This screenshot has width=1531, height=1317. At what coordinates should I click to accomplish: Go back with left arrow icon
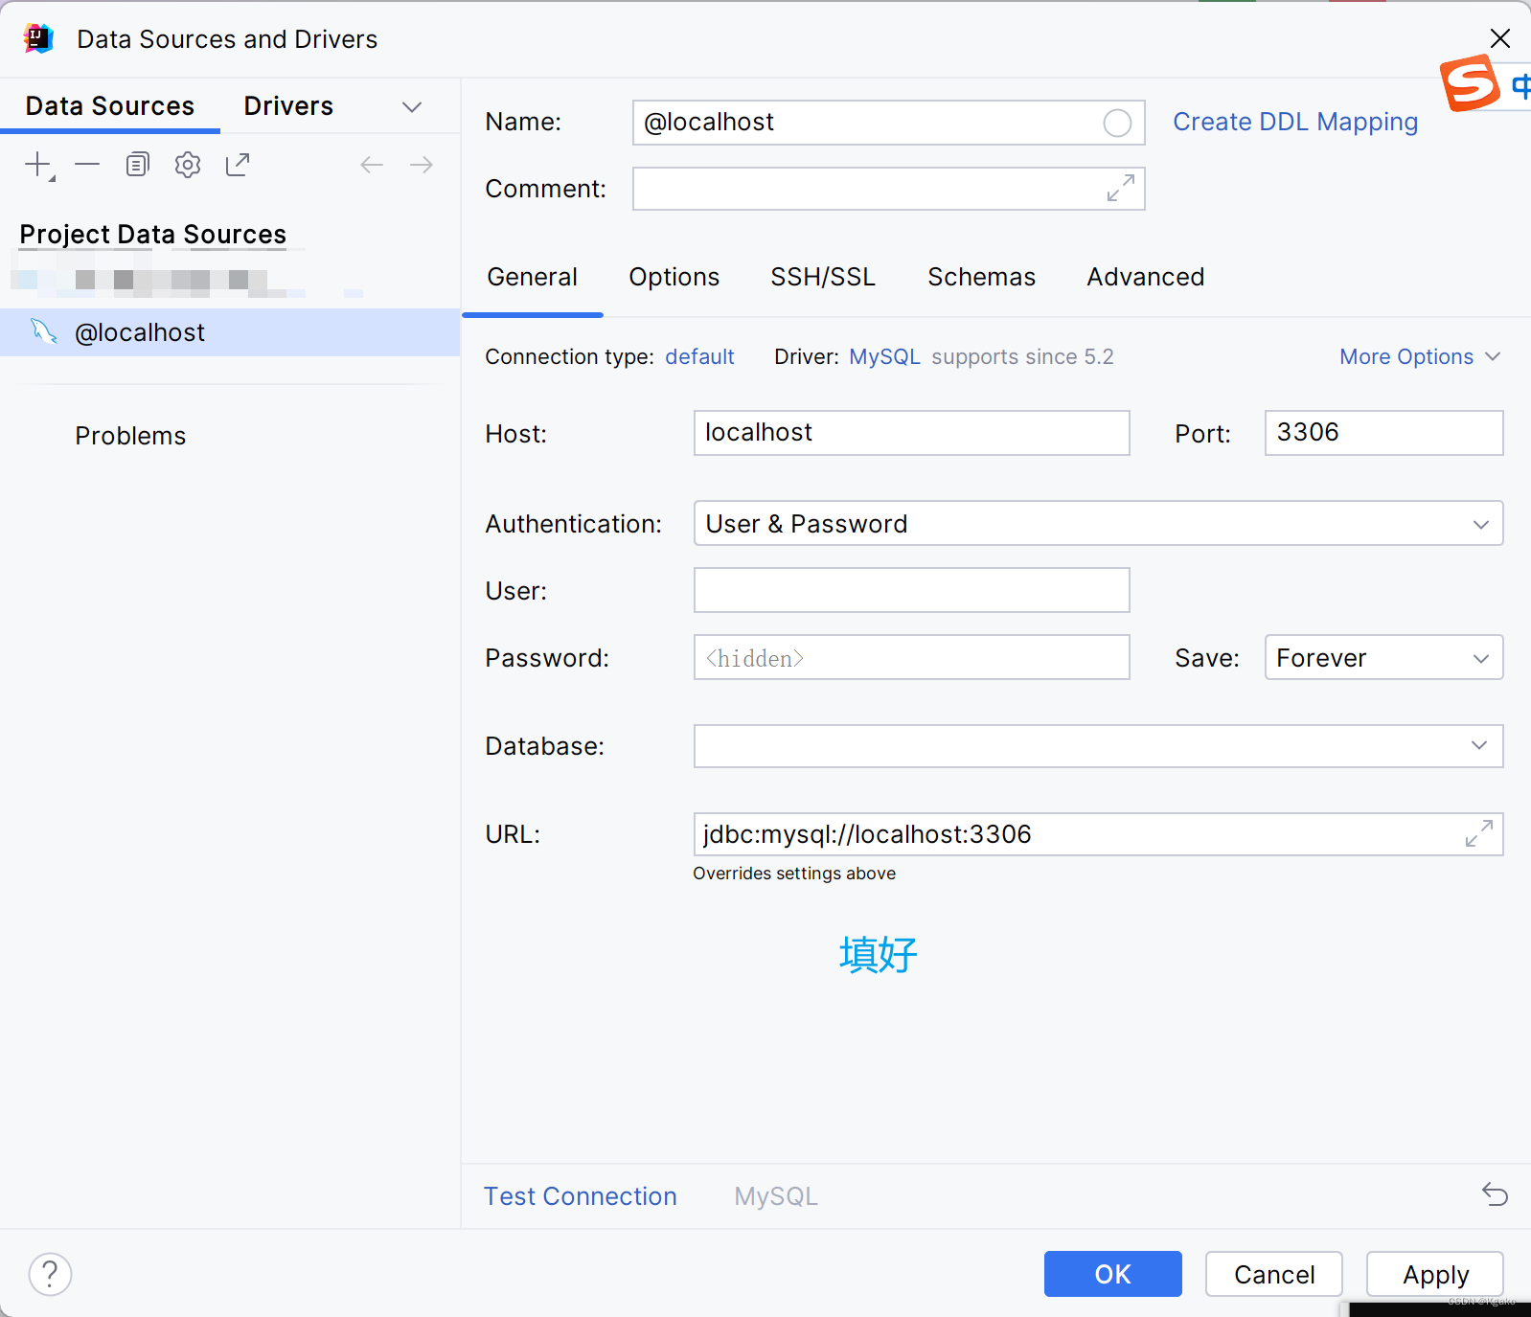point(372,165)
